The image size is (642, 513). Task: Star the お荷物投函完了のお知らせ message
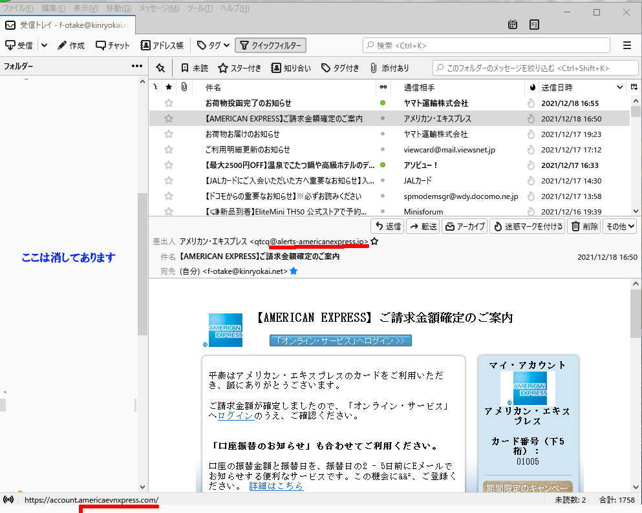(169, 103)
